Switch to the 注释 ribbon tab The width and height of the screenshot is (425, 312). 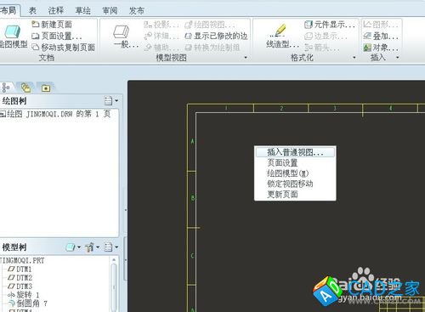pos(56,11)
